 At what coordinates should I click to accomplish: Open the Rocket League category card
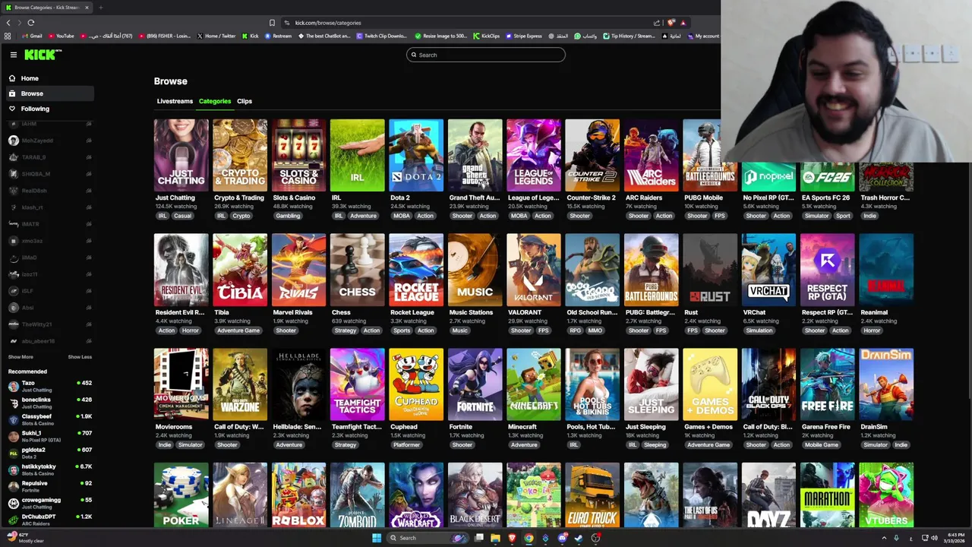416,270
